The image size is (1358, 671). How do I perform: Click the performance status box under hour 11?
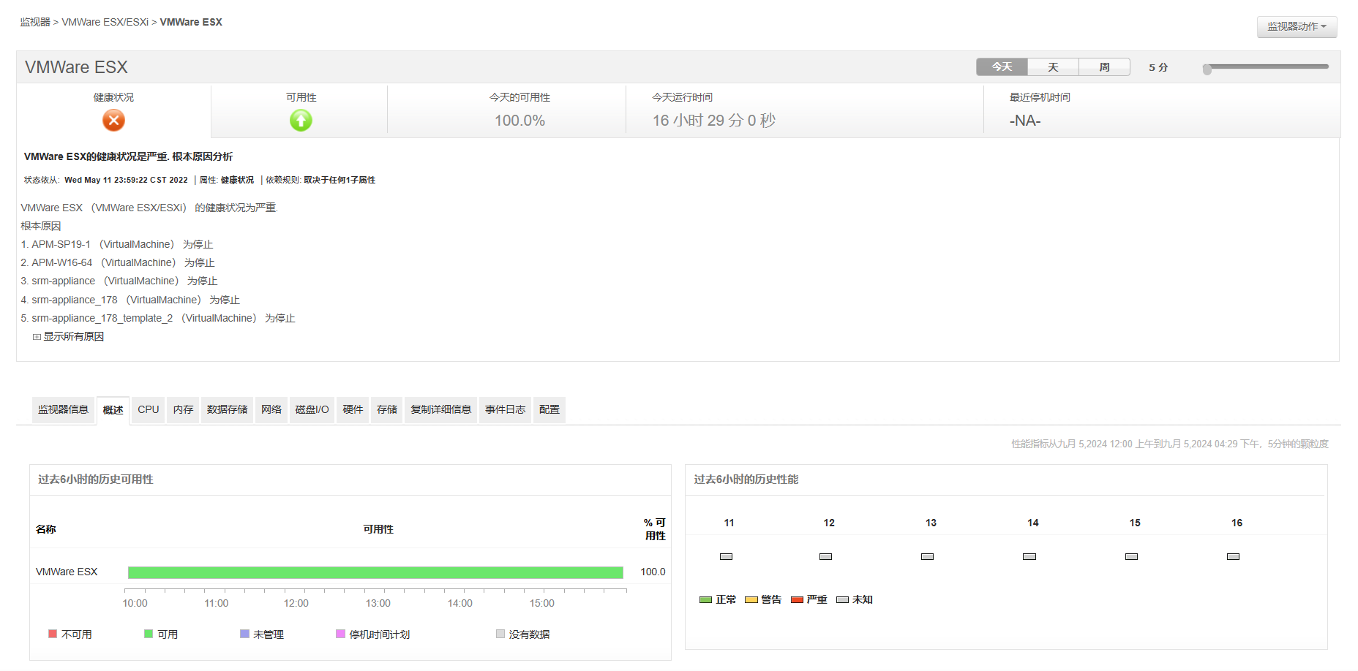[x=726, y=556]
